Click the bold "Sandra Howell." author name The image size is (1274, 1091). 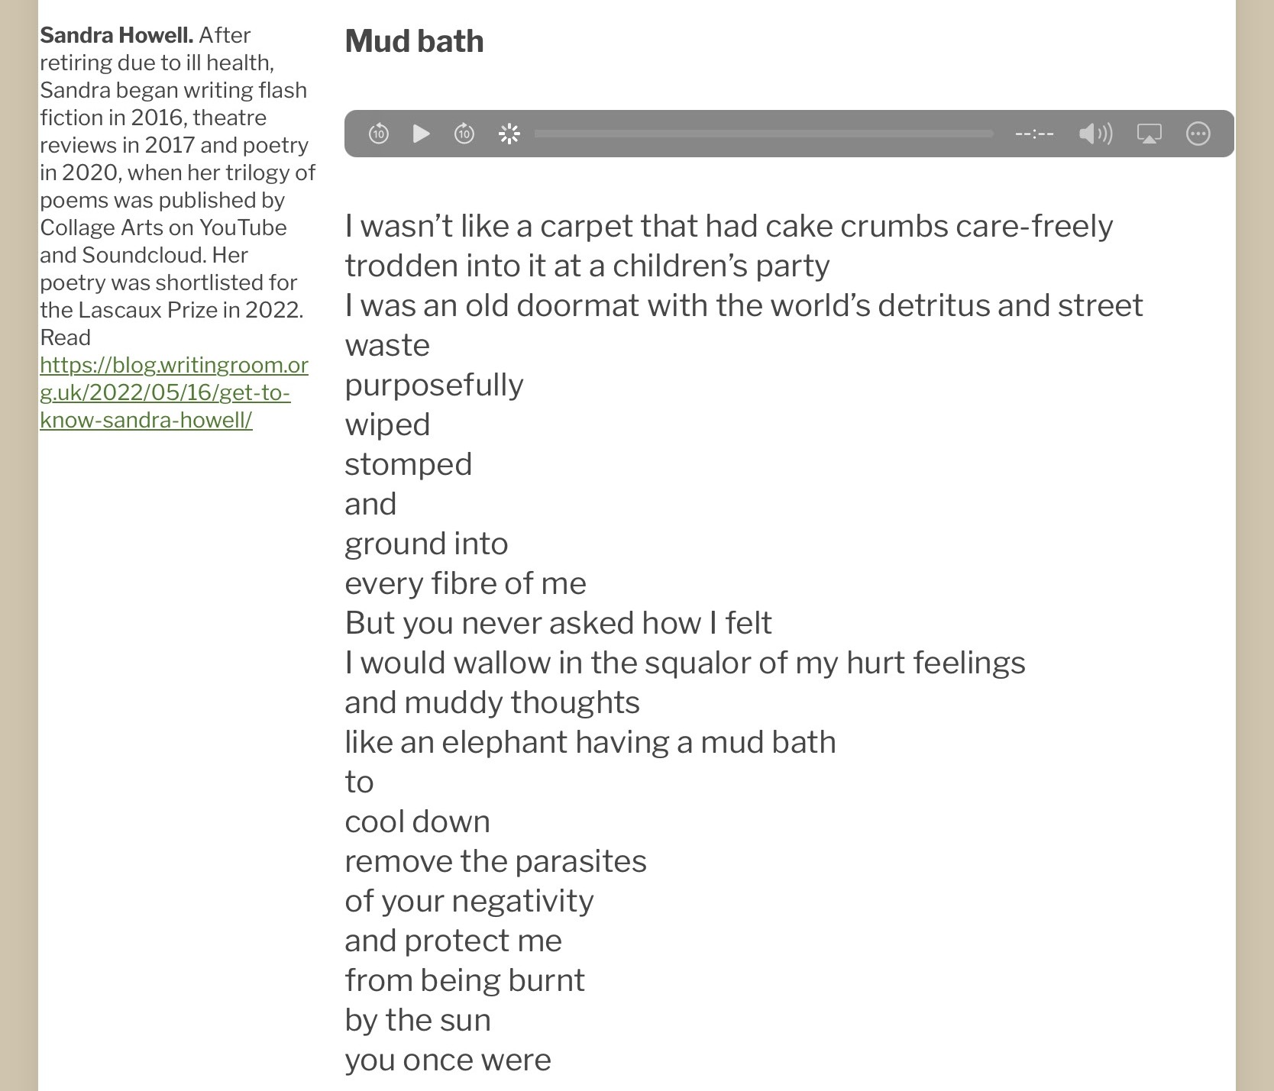[116, 35]
